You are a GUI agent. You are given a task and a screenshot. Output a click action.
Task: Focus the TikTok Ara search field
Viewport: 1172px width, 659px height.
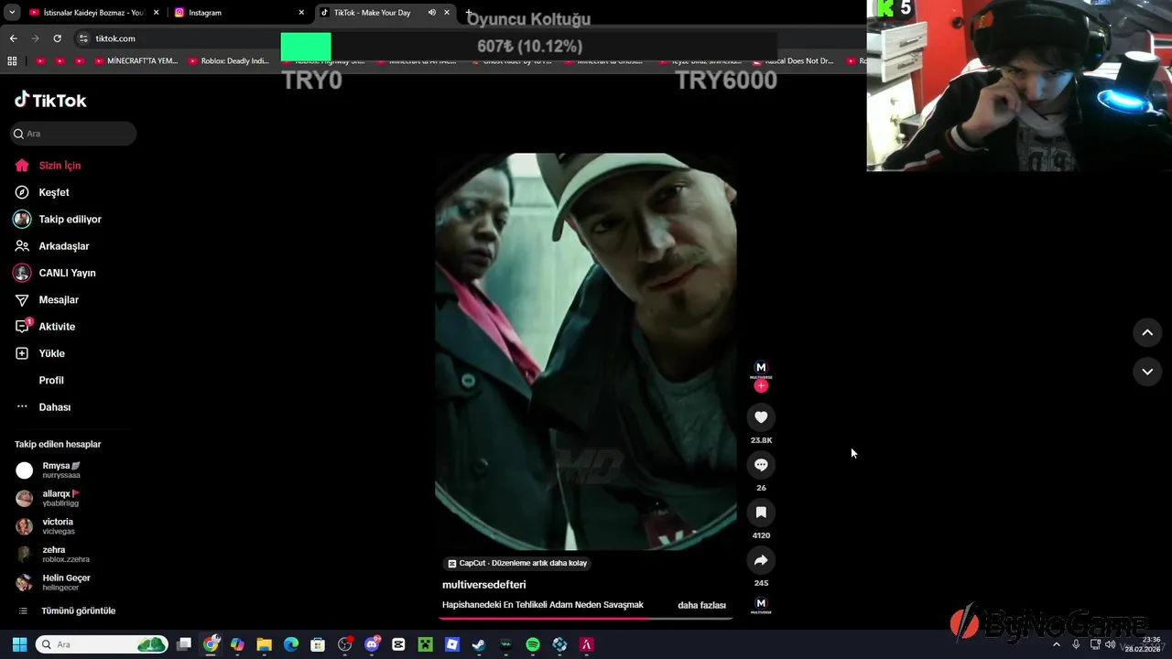point(73,134)
